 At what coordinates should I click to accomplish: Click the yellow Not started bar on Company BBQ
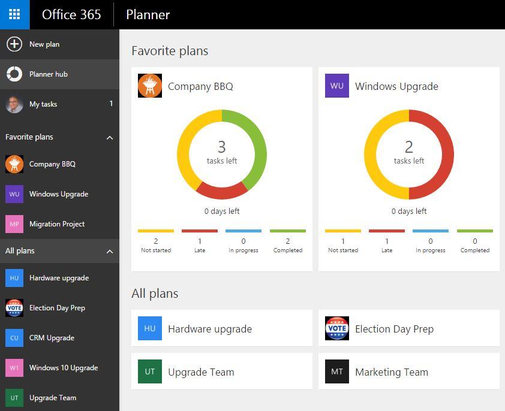(x=156, y=231)
